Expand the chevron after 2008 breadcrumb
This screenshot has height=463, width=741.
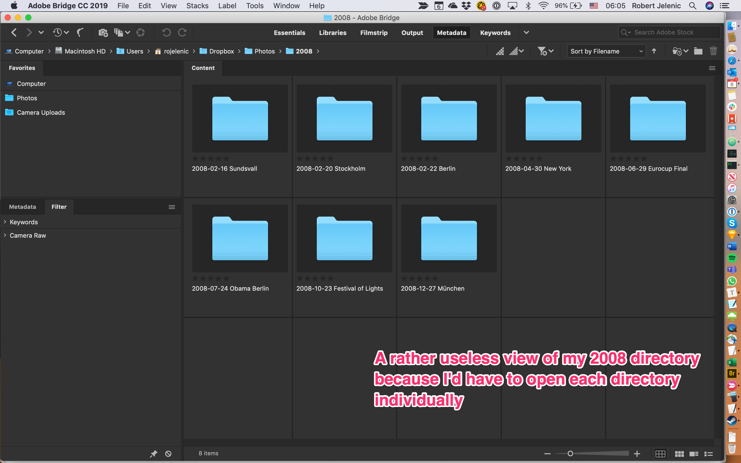[x=318, y=51]
